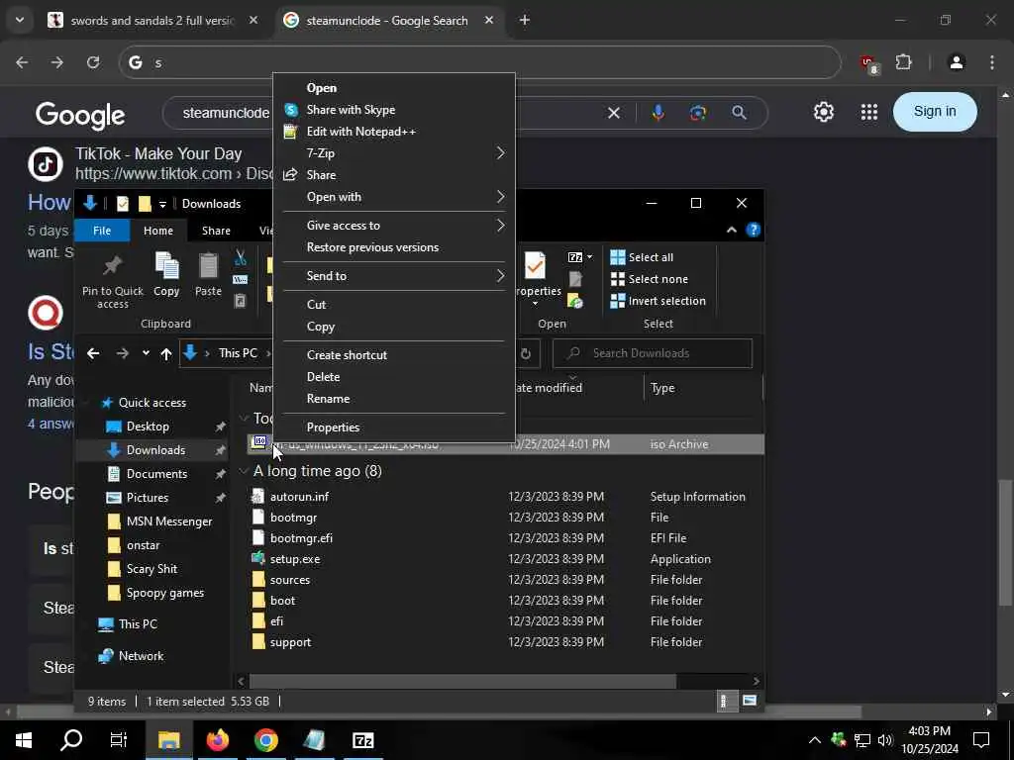This screenshot has width=1014, height=760.
Task: Choose Share with Skype
Action: click(351, 110)
